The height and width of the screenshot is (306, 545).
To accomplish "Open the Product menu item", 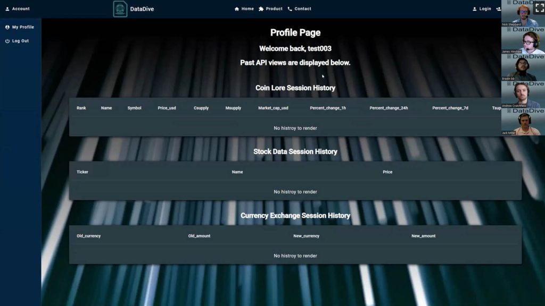I will (274, 9).
